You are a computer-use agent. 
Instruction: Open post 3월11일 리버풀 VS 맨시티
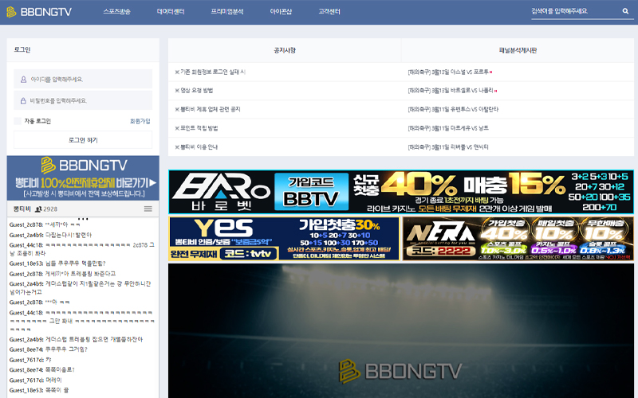point(448,147)
